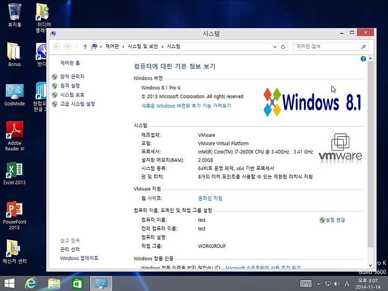Click 설정 변경 (Change settings) link
Image resolution: width=388 pixels, height=291 pixels.
(335, 220)
